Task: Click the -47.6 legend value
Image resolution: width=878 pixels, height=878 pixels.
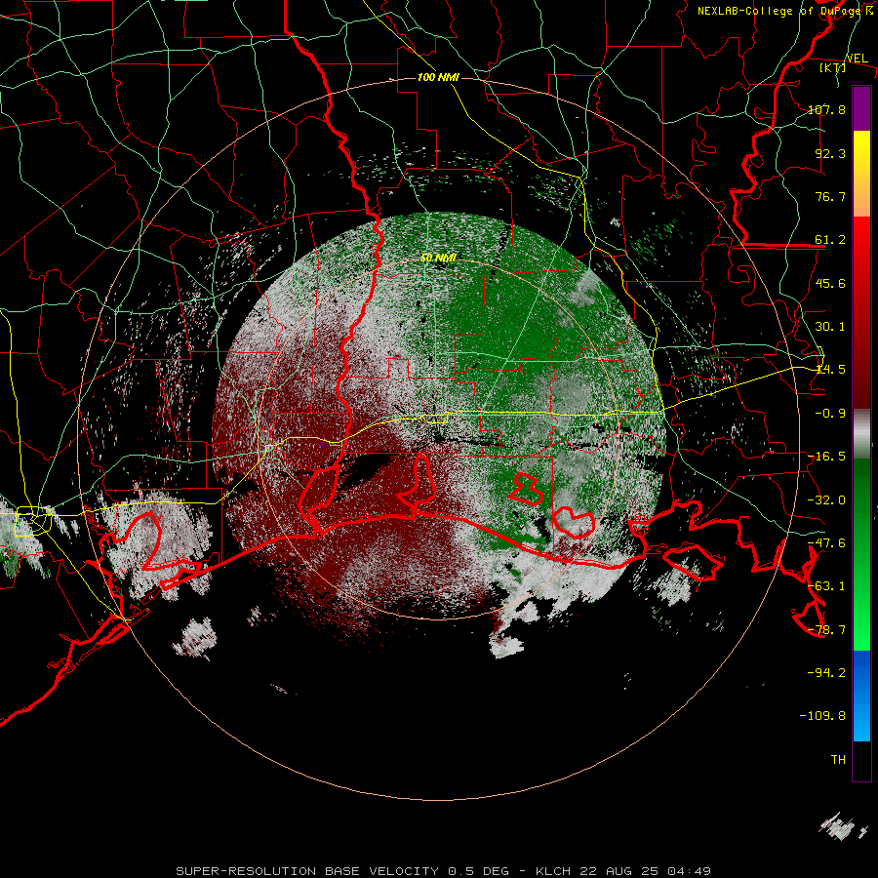Action: [x=826, y=543]
